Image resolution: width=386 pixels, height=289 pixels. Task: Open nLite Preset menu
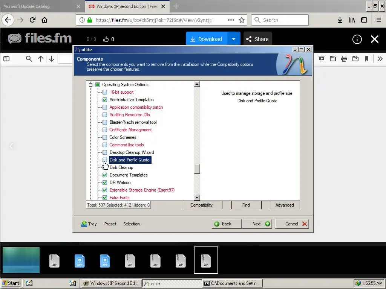(110, 224)
